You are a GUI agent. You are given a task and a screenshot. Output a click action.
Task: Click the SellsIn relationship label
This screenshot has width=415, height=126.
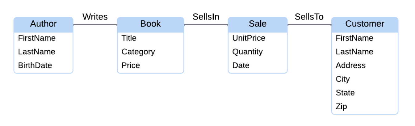coord(206,17)
